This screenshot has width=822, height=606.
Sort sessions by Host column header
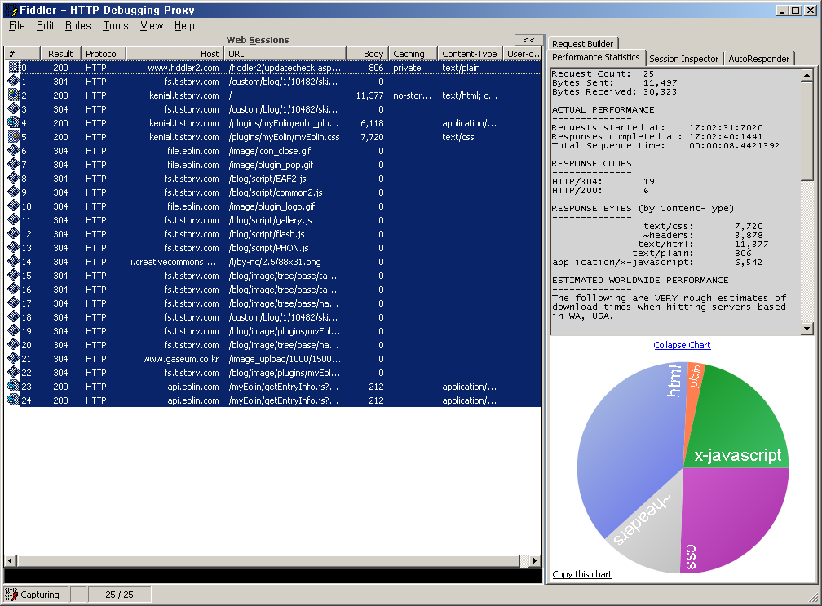click(x=175, y=54)
